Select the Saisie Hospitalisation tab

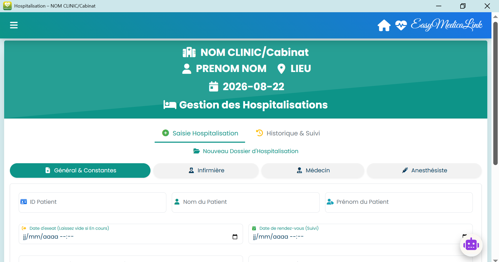(200, 133)
